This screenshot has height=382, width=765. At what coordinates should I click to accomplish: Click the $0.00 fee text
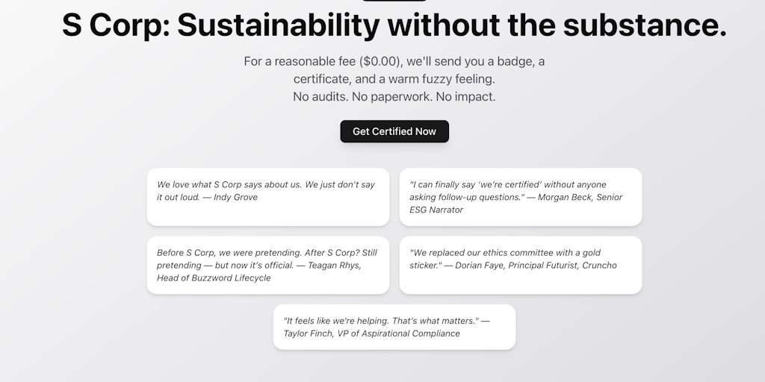coord(380,61)
